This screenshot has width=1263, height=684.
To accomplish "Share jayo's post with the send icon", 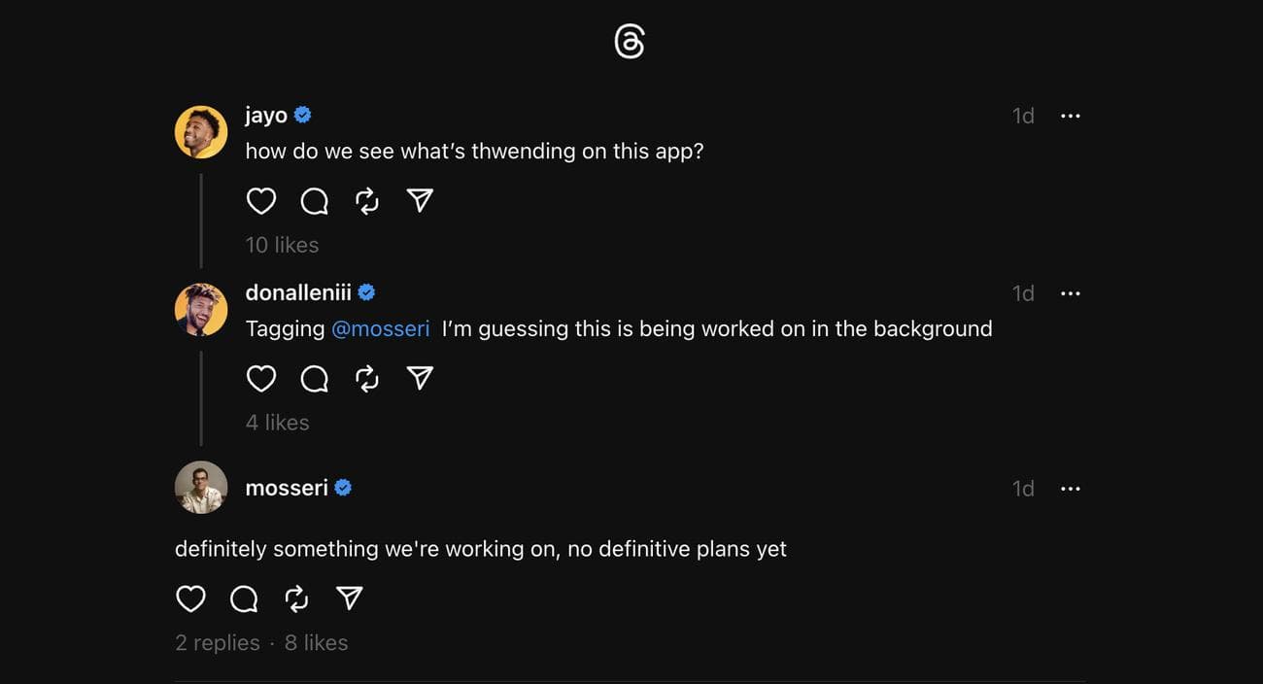I will point(419,201).
